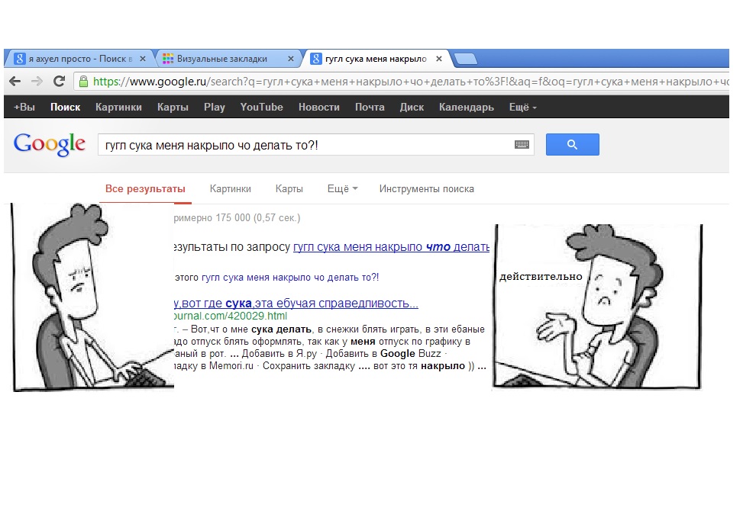This screenshot has height=514, width=756.
Task: Expand the Ещё dropdown in the black bar
Action: [522, 107]
